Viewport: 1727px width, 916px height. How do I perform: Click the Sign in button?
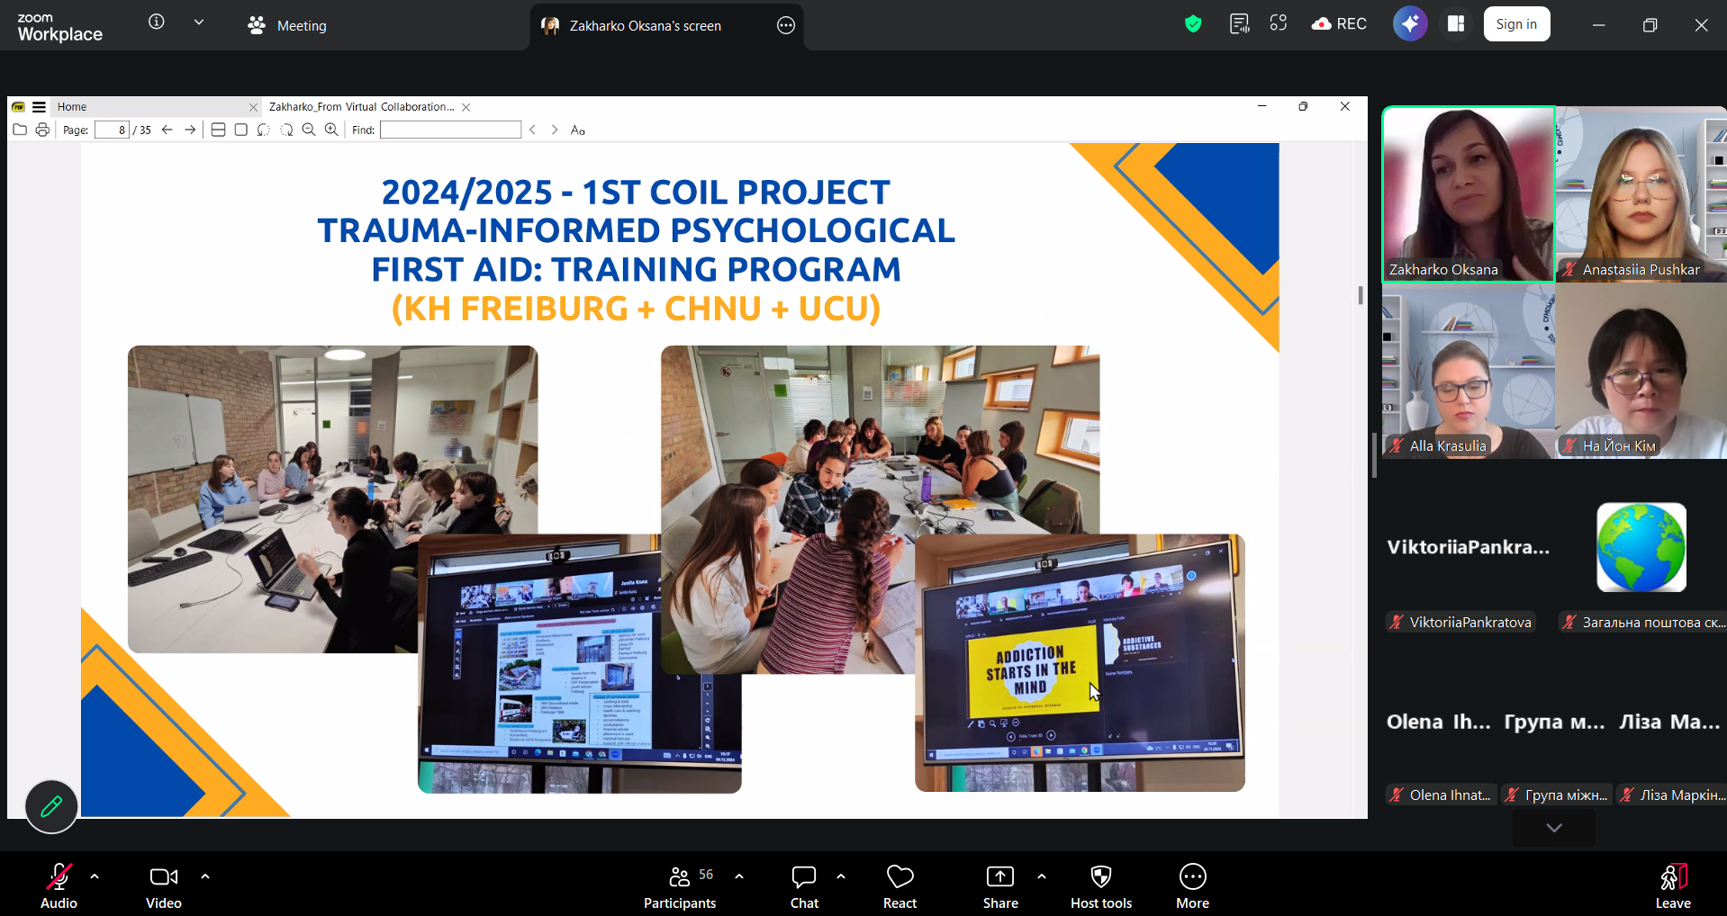pyautogui.click(x=1516, y=24)
